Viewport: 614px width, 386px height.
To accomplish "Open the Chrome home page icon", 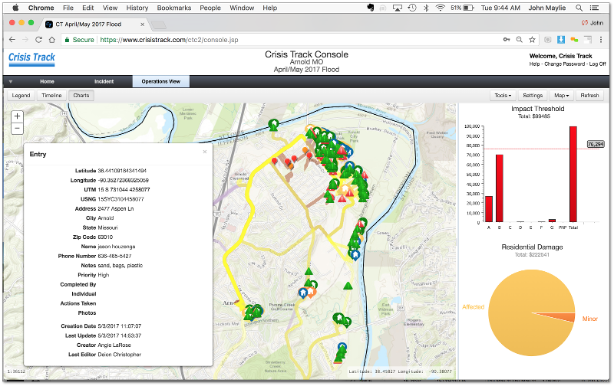I will click(51, 40).
